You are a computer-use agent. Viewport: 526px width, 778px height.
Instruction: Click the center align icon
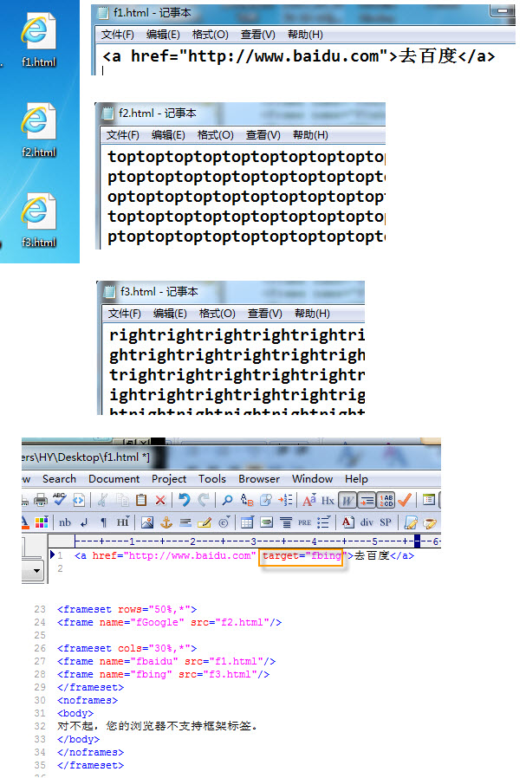[x=286, y=522]
